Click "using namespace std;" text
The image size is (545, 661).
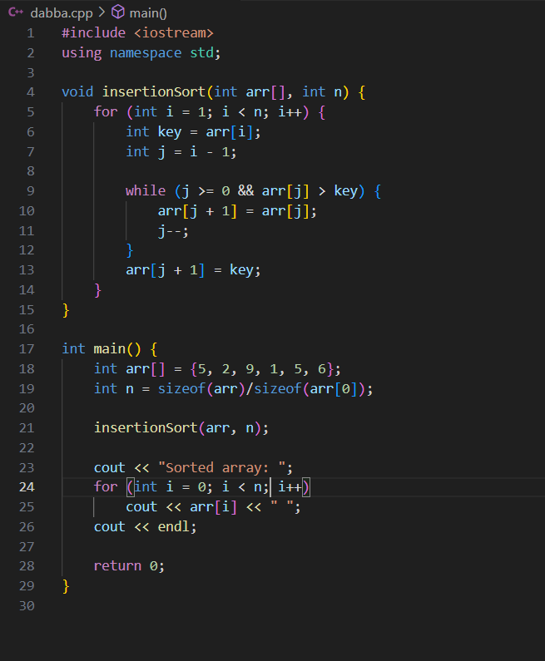coord(141,53)
